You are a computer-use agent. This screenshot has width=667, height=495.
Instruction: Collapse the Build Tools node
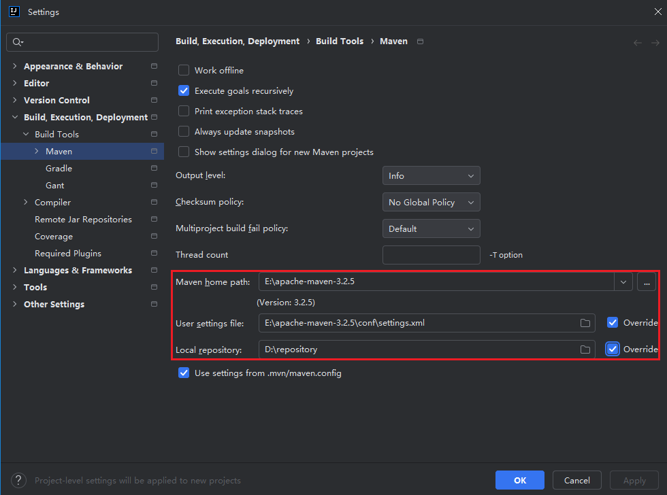pyautogui.click(x=26, y=134)
